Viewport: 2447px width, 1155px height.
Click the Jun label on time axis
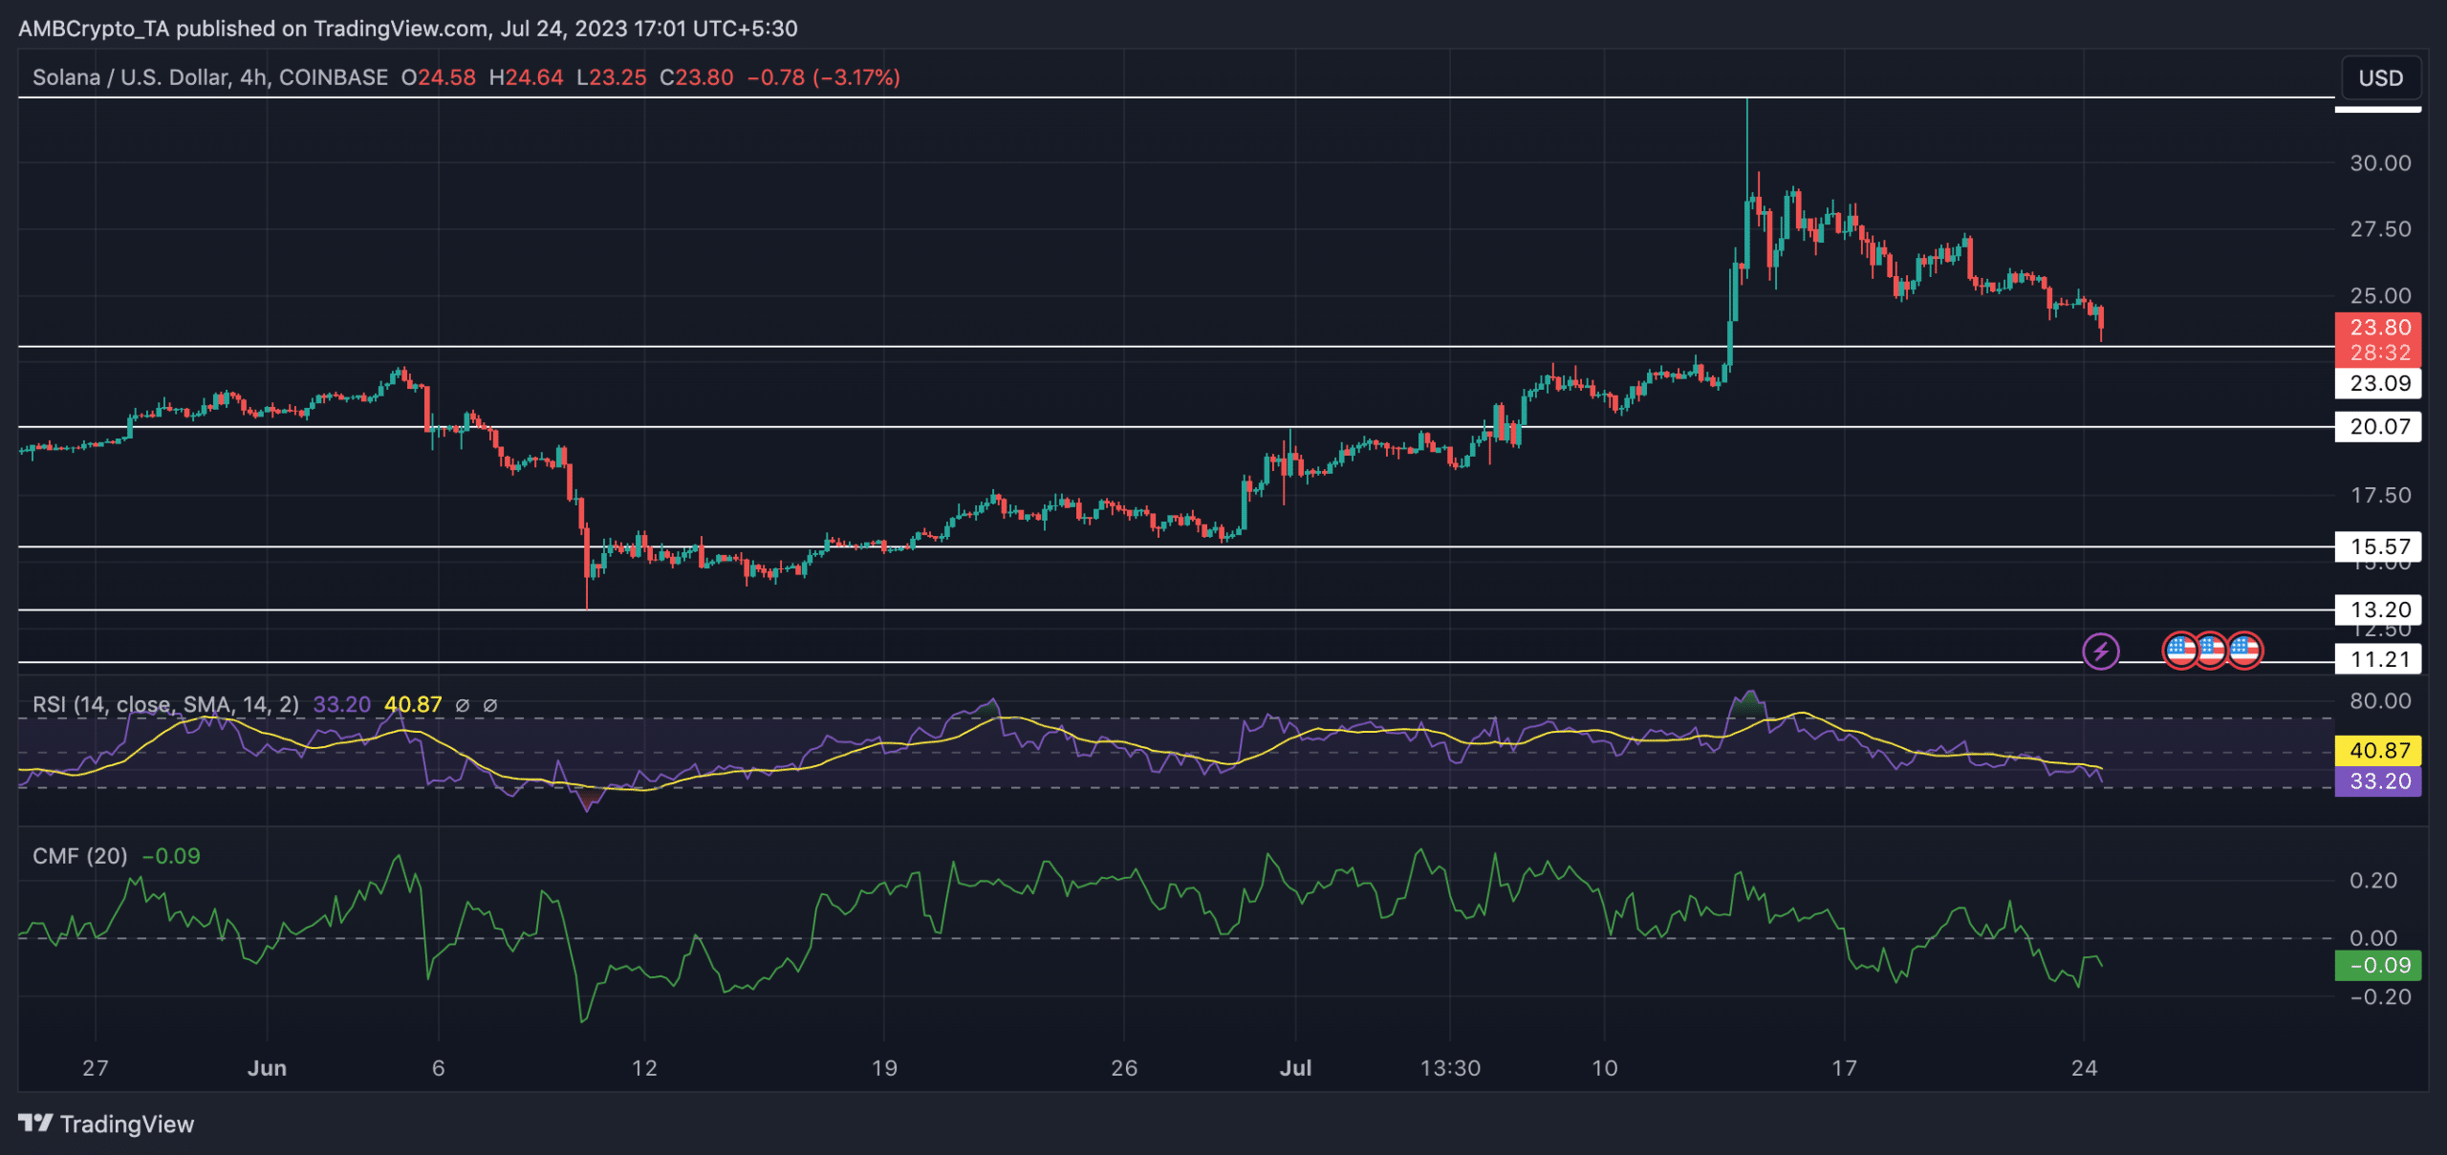(267, 1068)
